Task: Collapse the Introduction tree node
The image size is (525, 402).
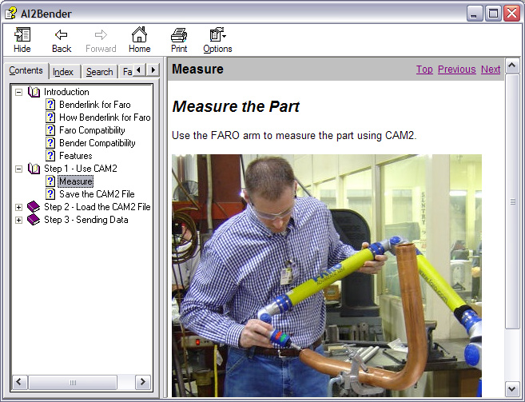Action: click(19, 92)
